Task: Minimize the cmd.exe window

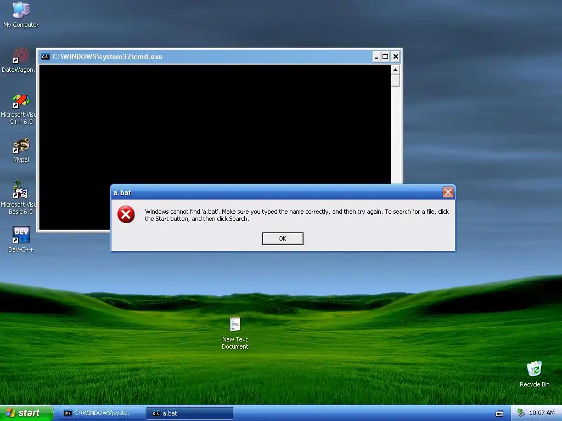Action: coord(376,56)
